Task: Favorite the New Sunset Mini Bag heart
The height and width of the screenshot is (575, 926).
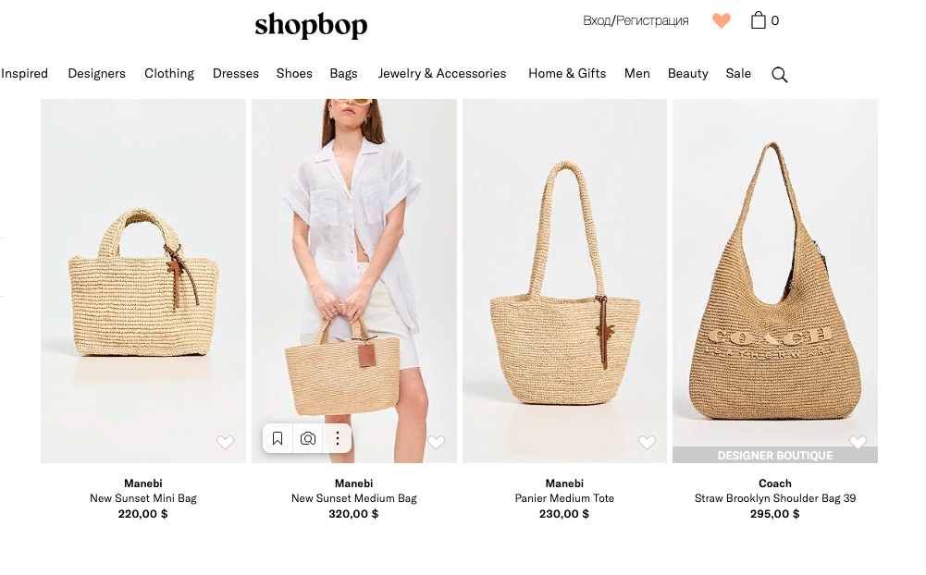Action: pos(225,442)
